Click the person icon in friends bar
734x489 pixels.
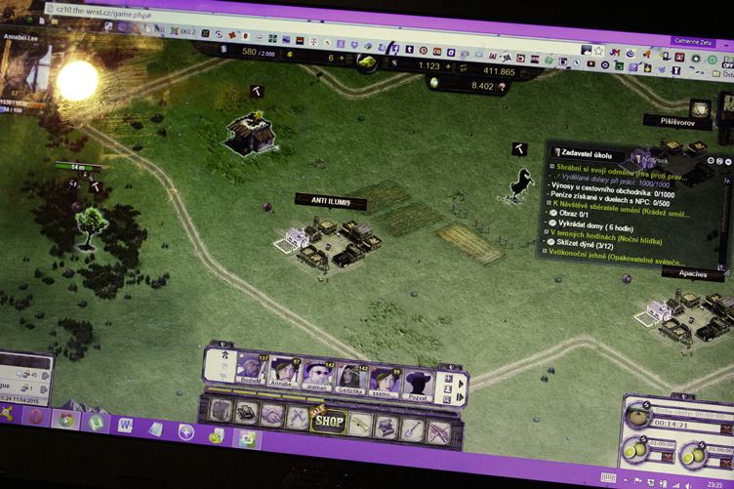point(448,388)
